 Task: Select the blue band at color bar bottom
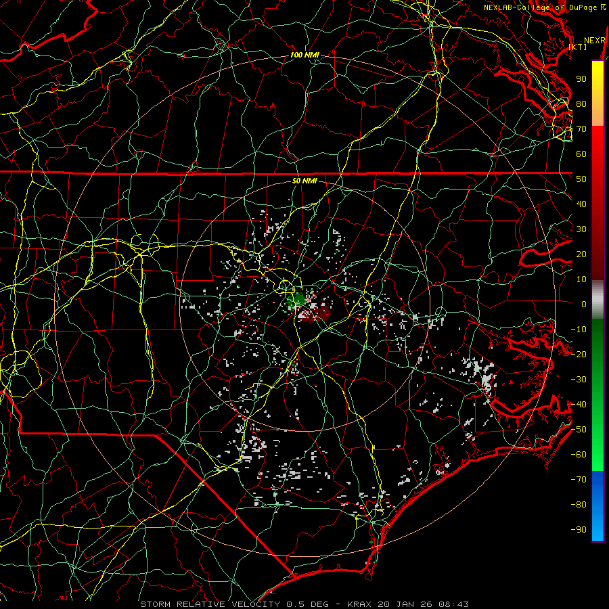597,505
